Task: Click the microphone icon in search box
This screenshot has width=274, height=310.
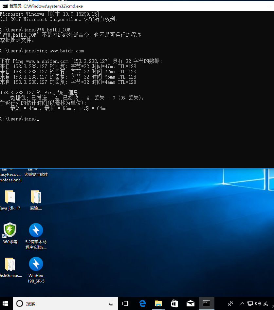Action: pyautogui.click(x=111, y=303)
